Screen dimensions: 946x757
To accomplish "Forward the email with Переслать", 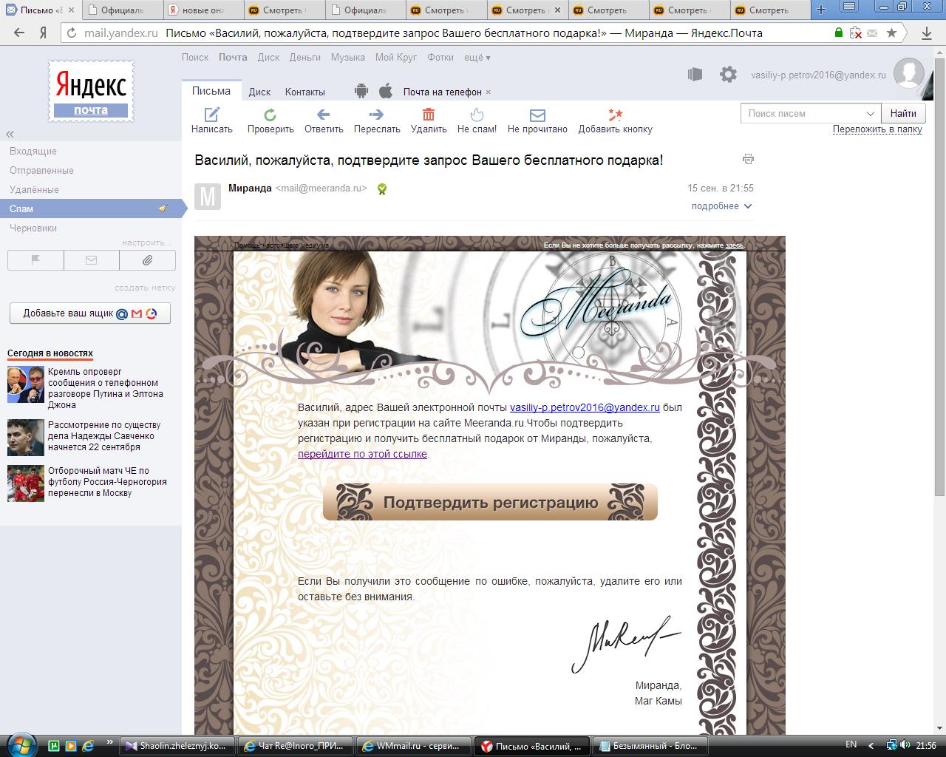I will pyautogui.click(x=377, y=120).
